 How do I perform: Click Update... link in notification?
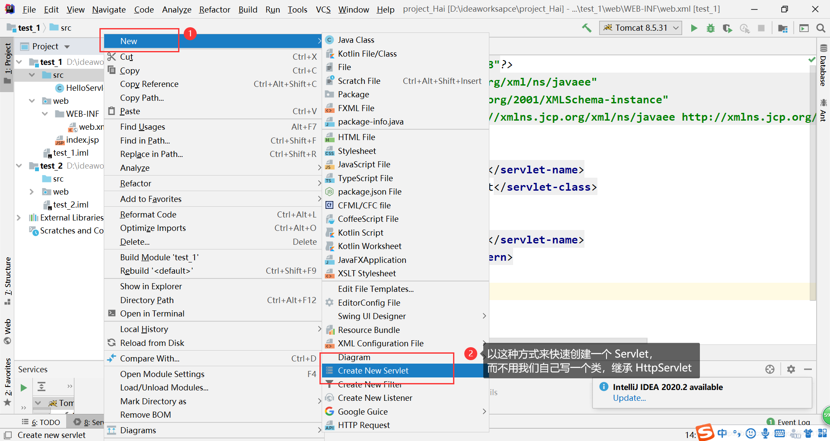[x=629, y=398]
